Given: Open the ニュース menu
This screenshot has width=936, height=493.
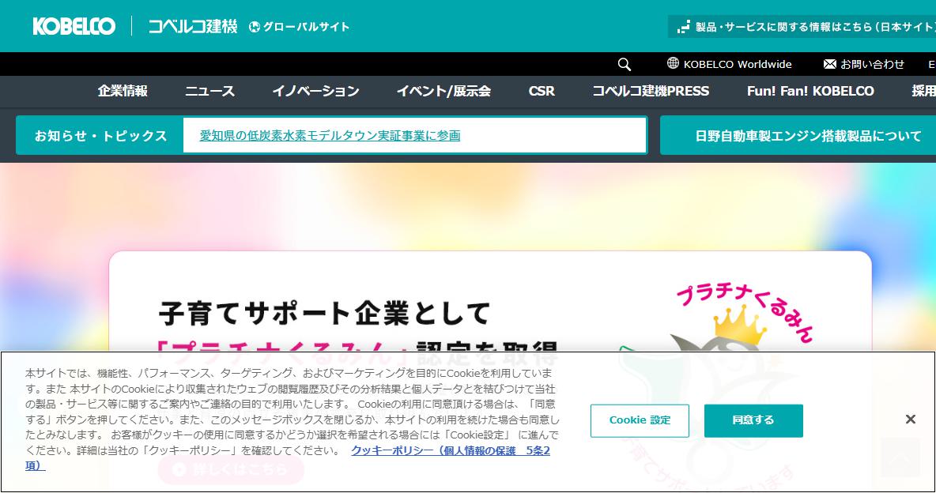Looking at the screenshot, I should click(x=209, y=91).
